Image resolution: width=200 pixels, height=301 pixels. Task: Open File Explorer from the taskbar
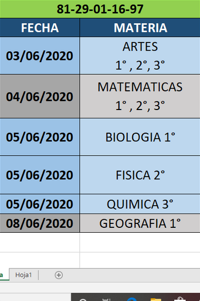click(155, 299)
